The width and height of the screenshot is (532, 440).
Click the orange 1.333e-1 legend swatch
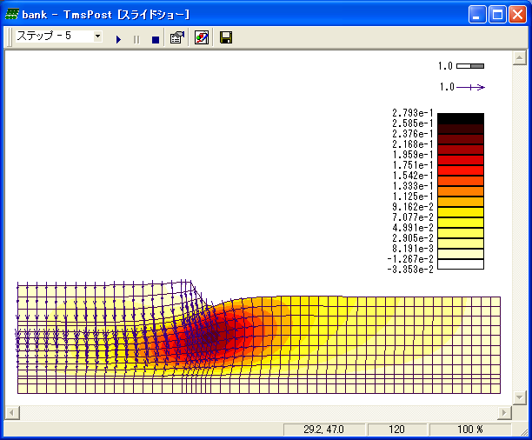coord(461,191)
